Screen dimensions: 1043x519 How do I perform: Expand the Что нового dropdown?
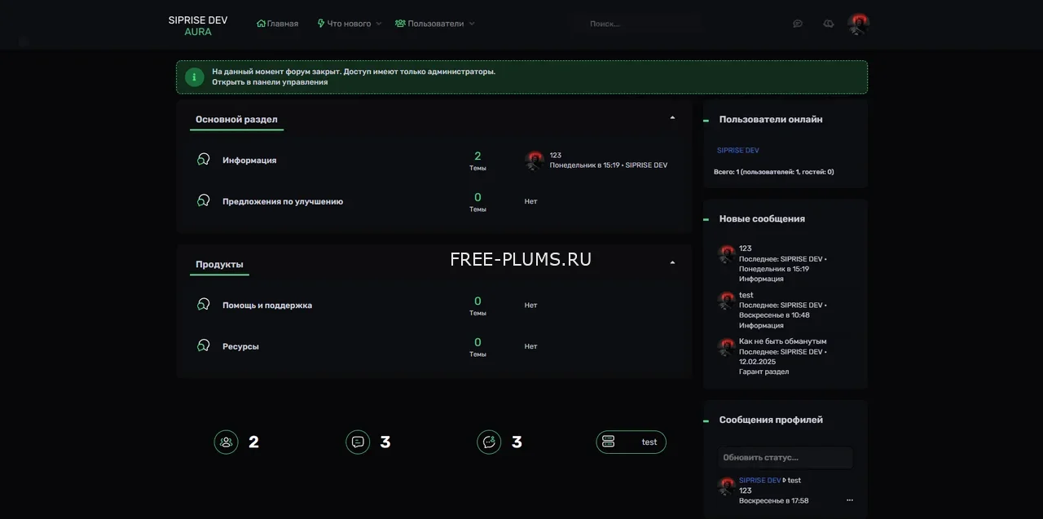pyautogui.click(x=349, y=24)
